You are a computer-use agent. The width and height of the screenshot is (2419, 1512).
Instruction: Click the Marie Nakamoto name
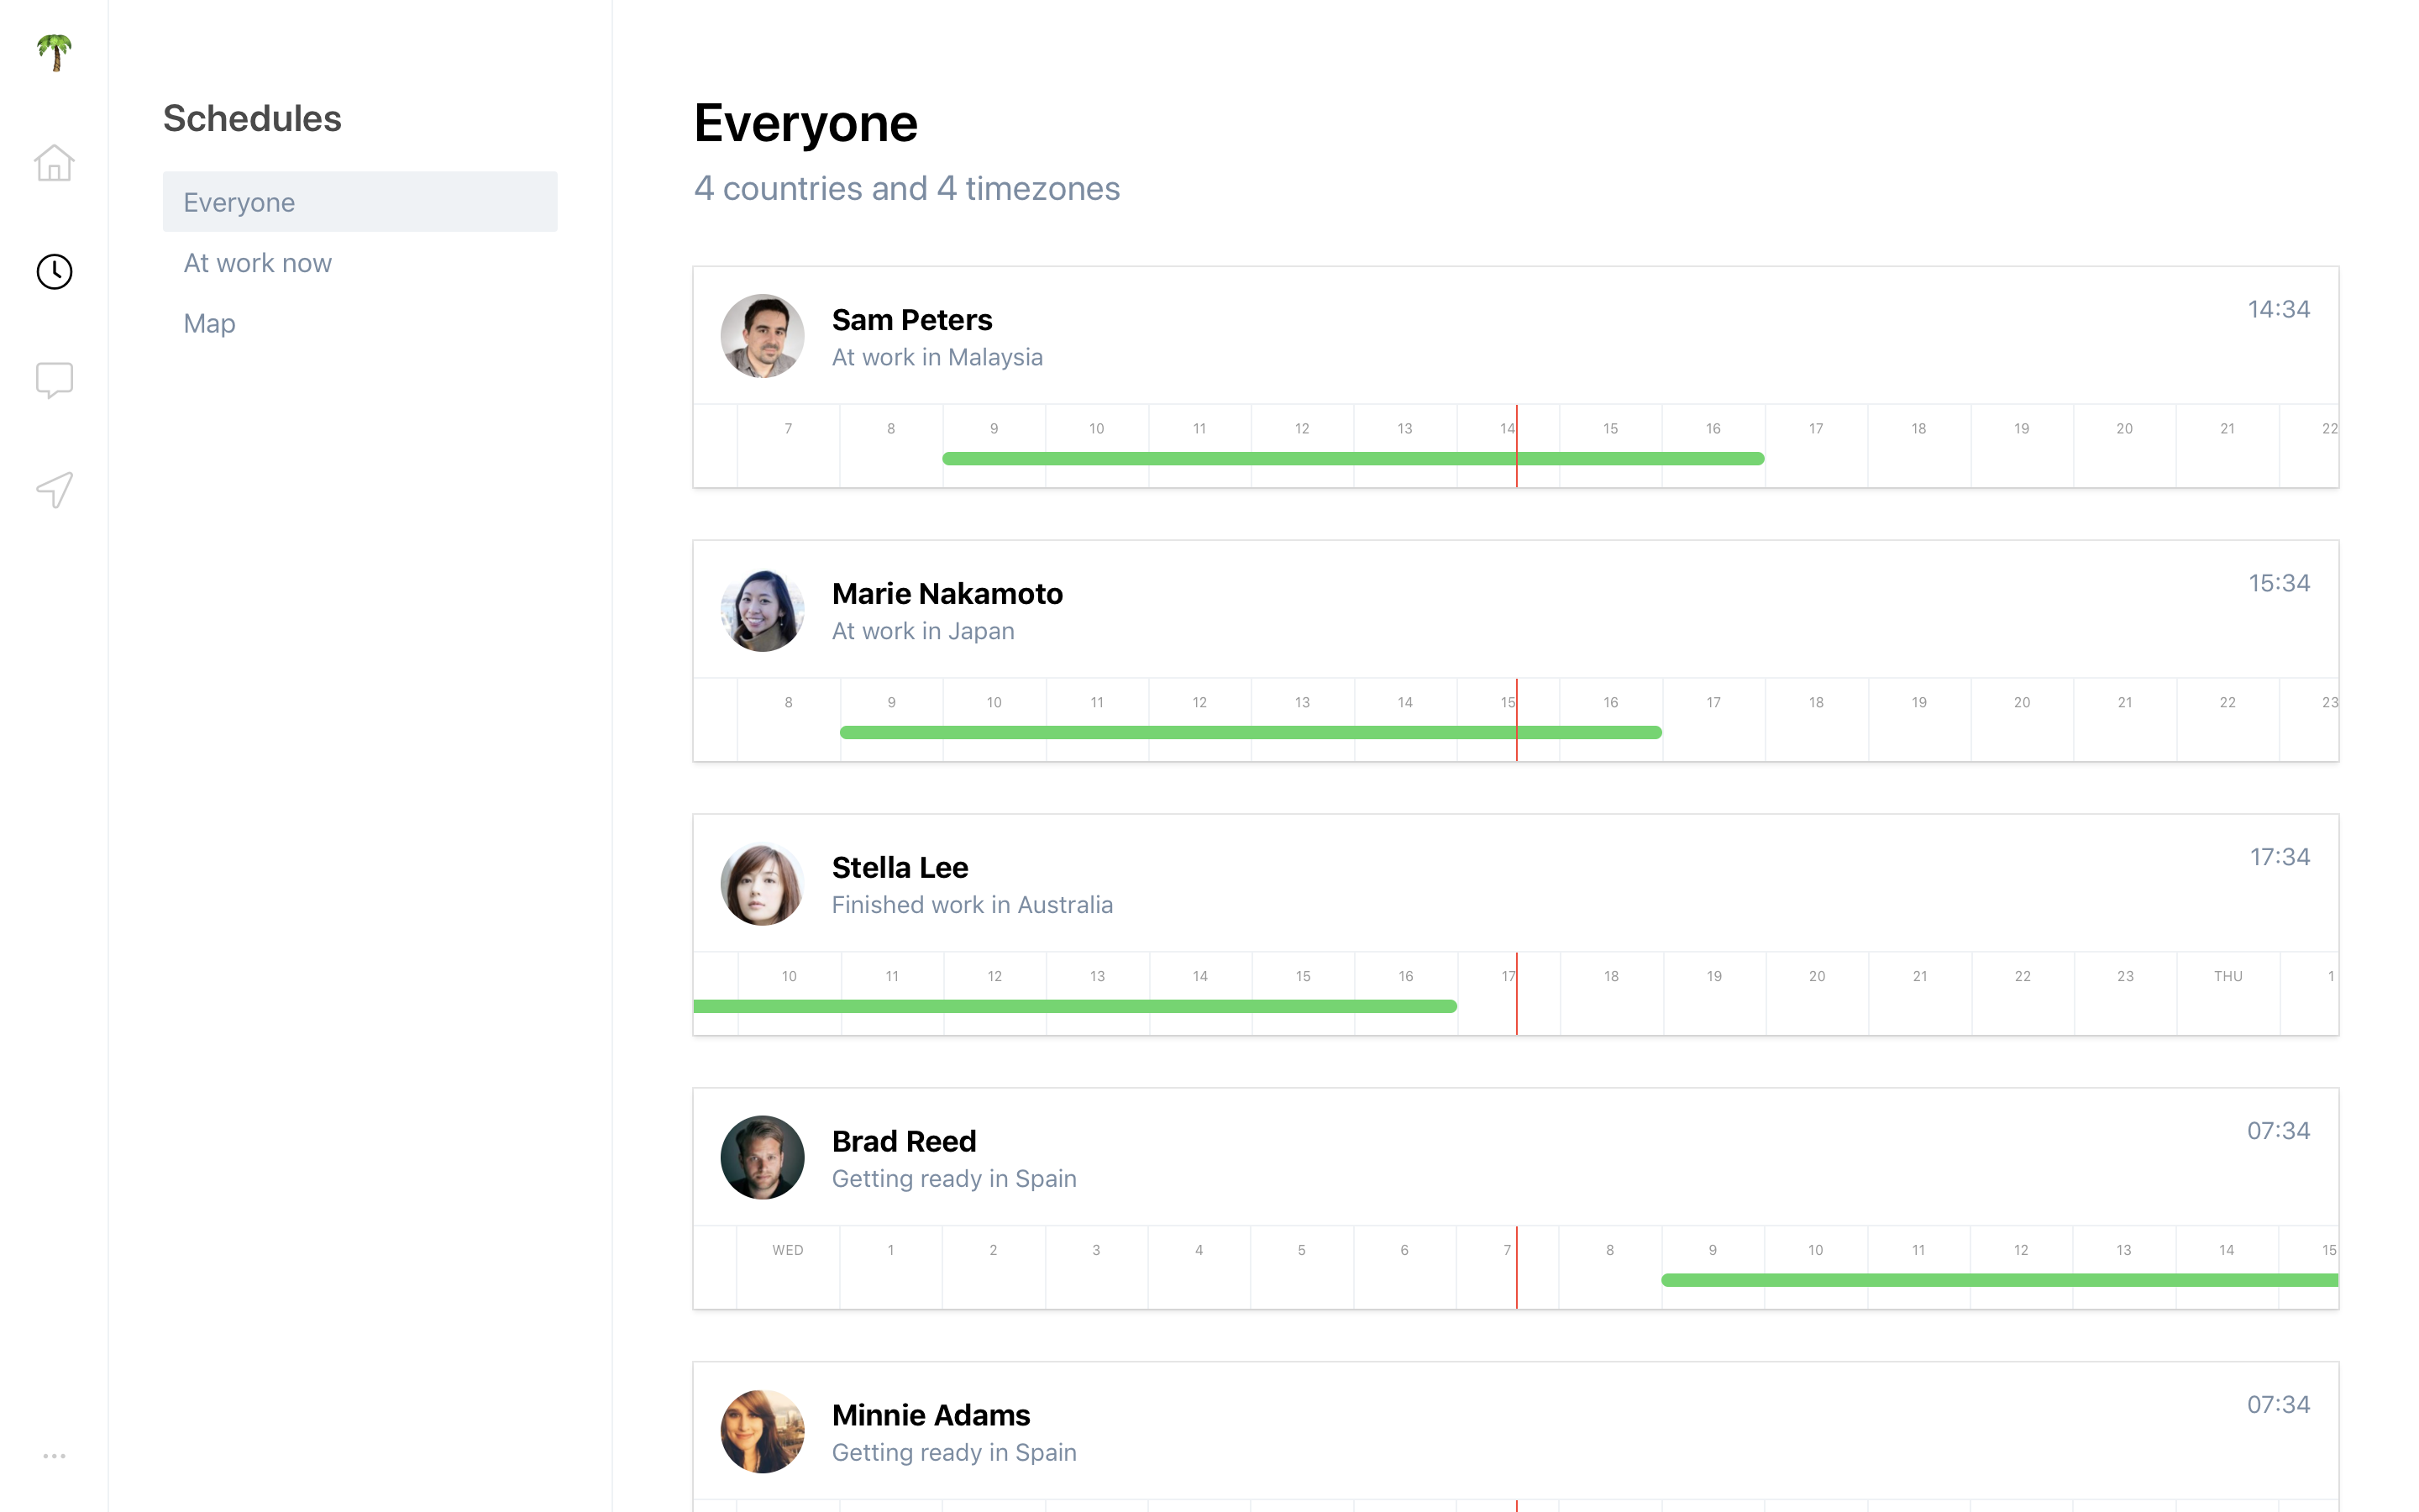947,594
